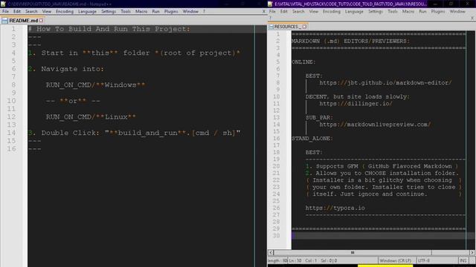Click the "MARKDOWN (.md) EDITORS/PREVIEWERS:" line

(x=350, y=41)
